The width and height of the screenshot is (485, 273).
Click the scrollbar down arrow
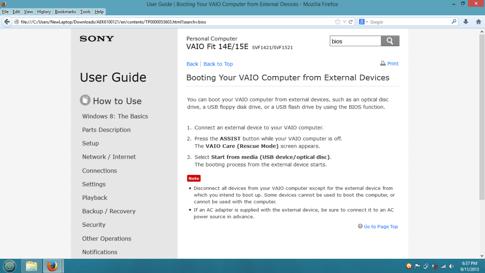[482, 256]
